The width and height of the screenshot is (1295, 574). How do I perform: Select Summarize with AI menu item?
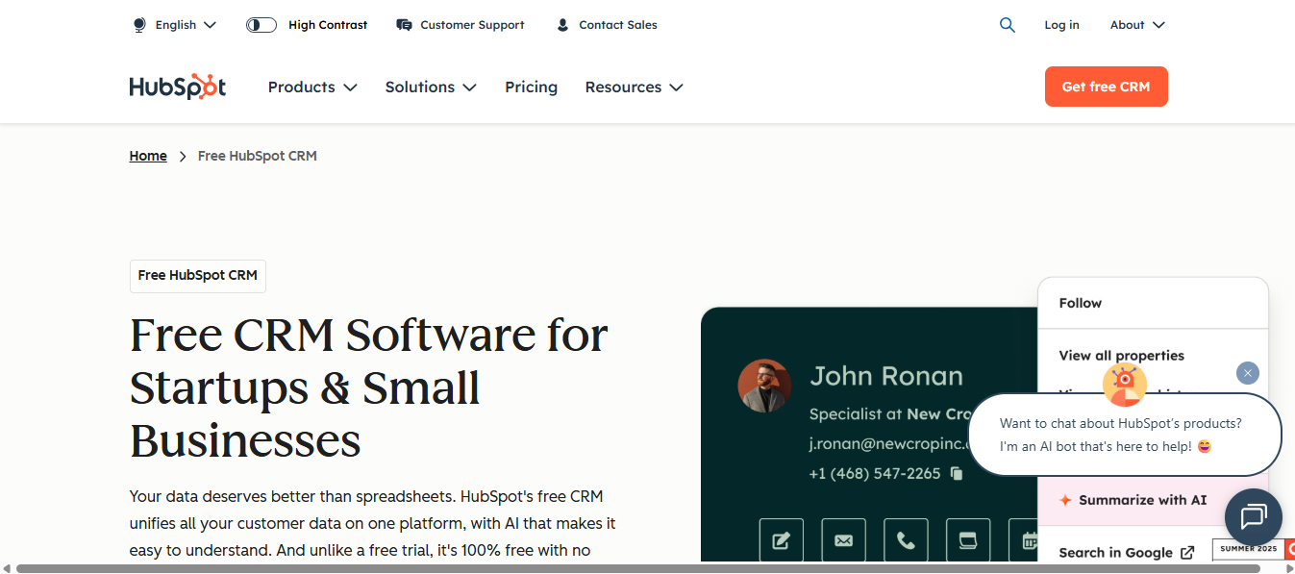click(x=1133, y=500)
